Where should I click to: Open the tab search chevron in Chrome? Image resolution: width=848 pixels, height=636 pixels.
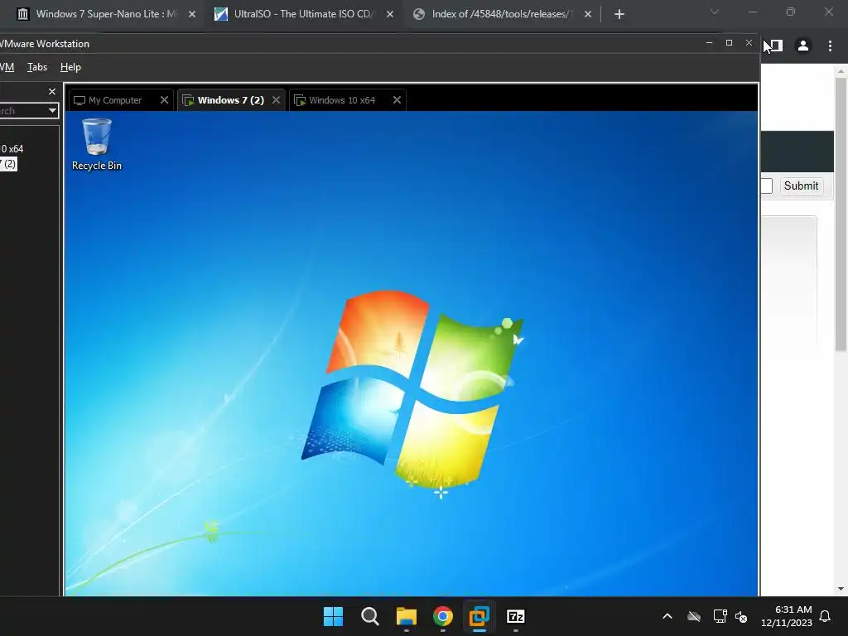tap(715, 12)
